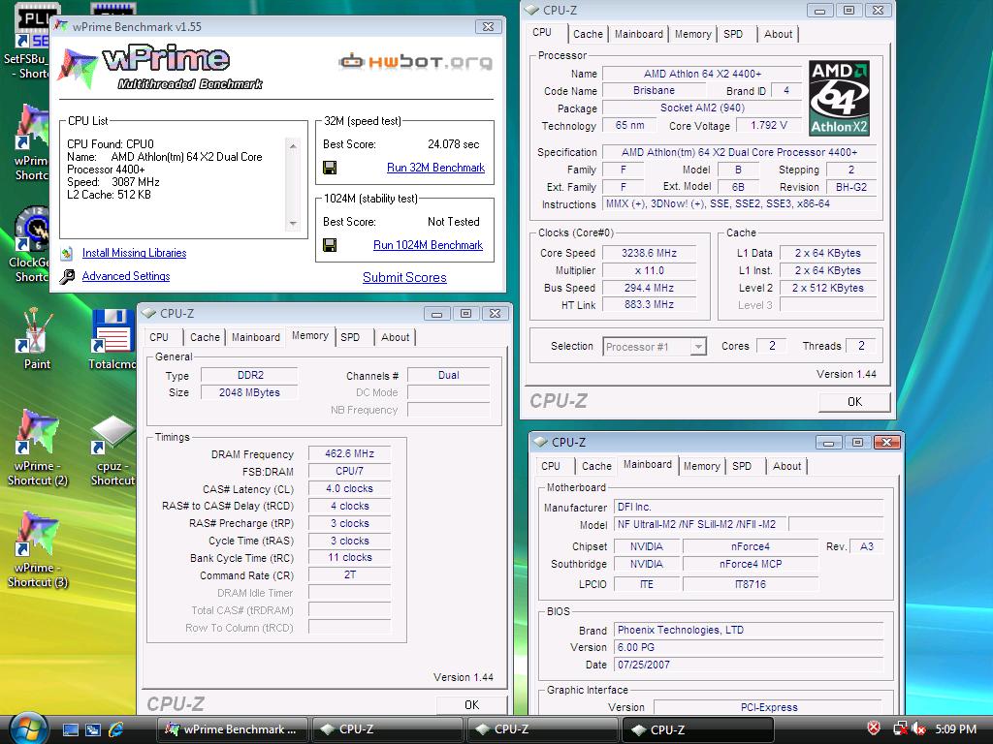The width and height of the screenshot is (993, 744).
Task: Click the red security shield tray icon
Action: click(x=874, y=728)
